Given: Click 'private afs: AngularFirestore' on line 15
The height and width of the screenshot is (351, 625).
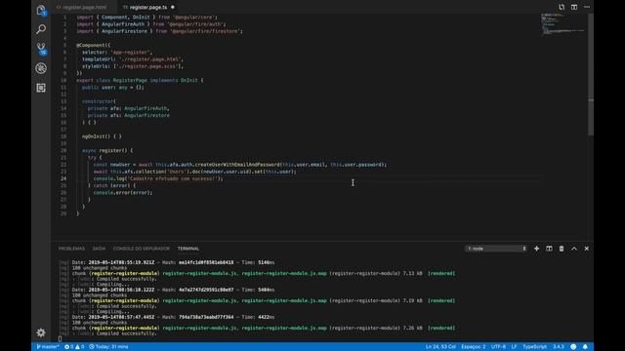Looking at the screenshot, I should click(128, 115).
